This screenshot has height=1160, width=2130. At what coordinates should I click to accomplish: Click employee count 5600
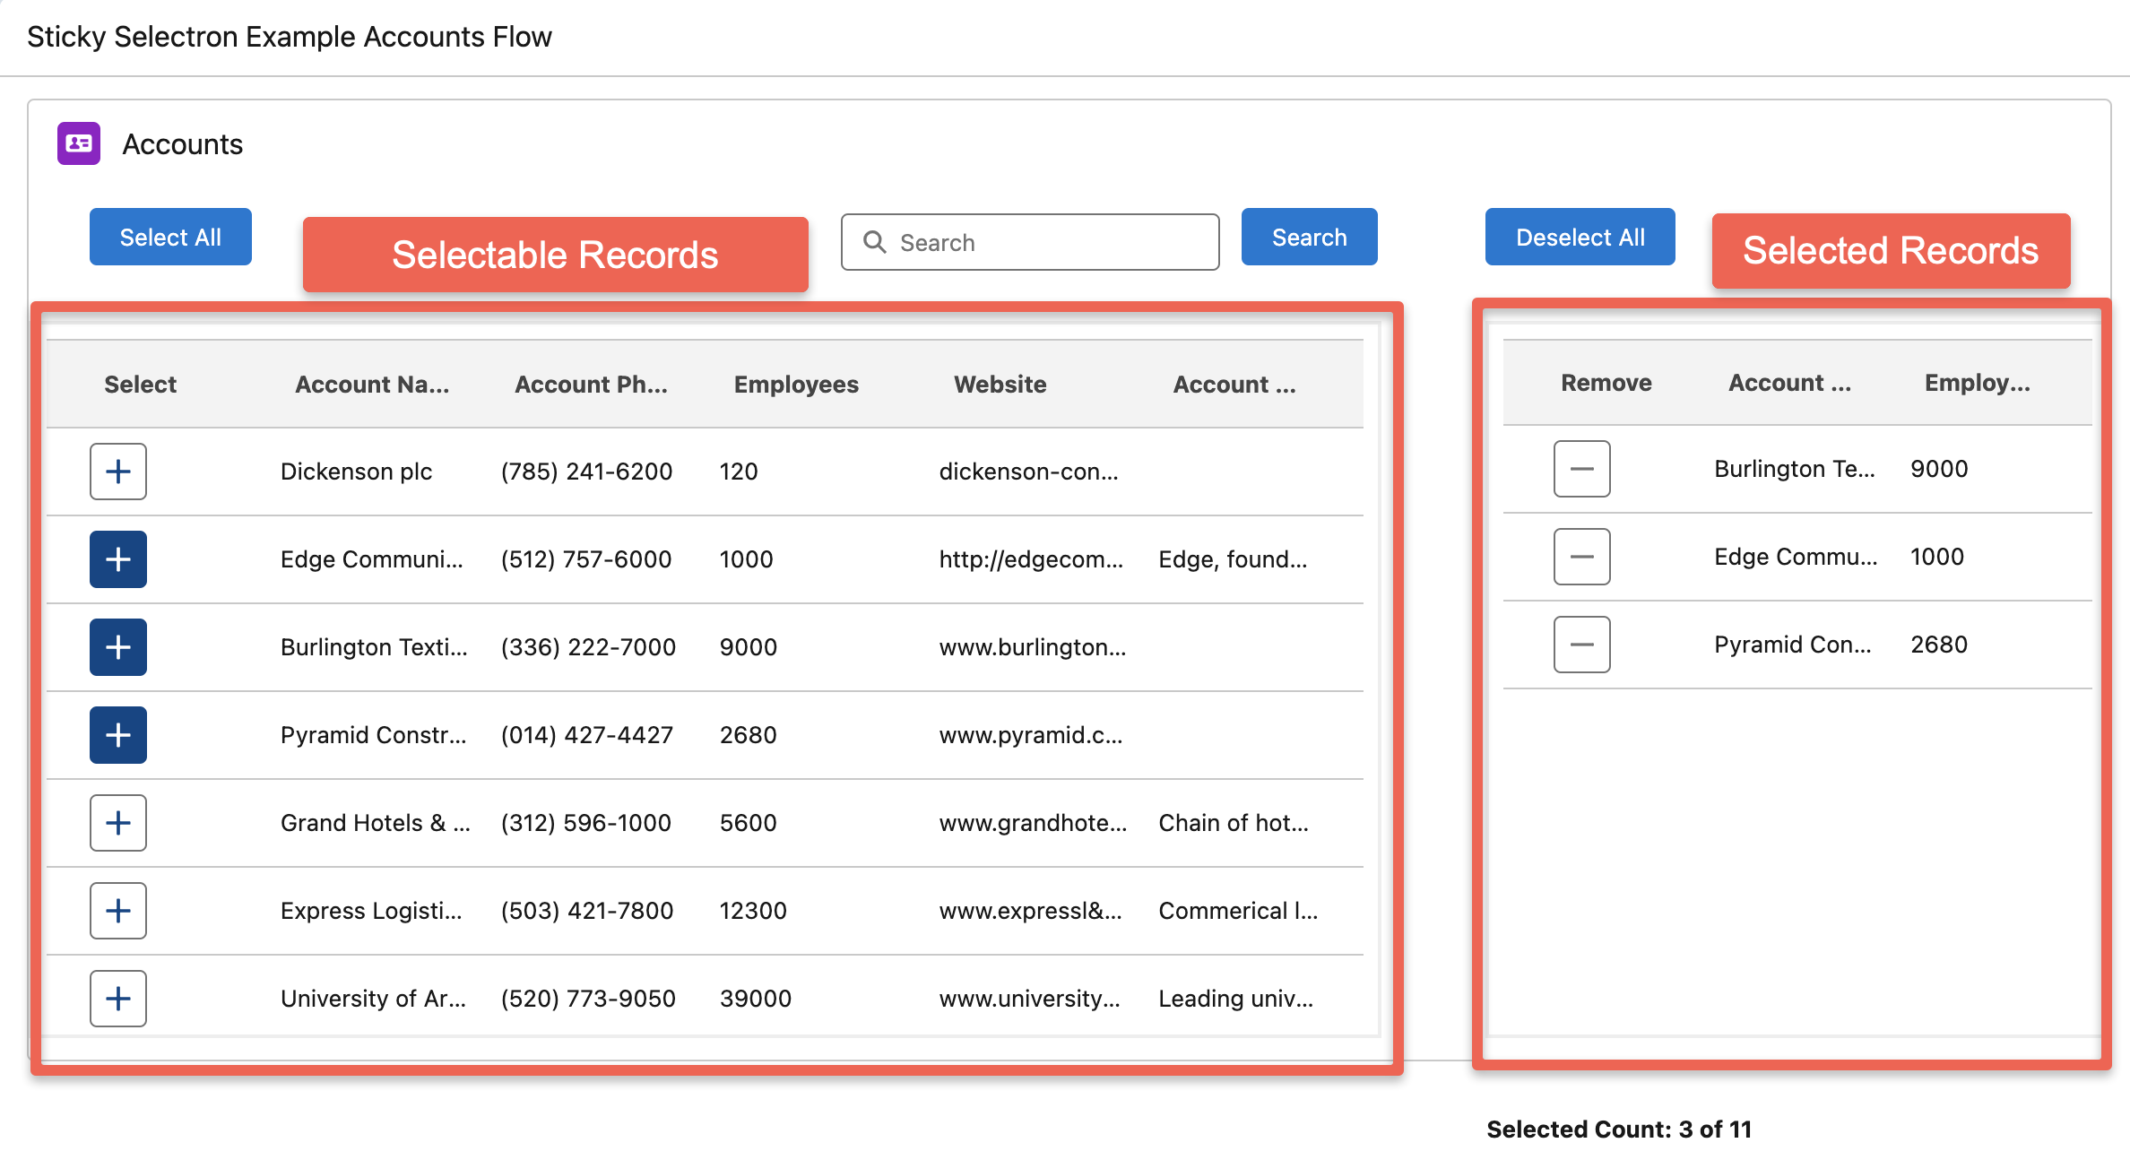[x=748, y=823]
